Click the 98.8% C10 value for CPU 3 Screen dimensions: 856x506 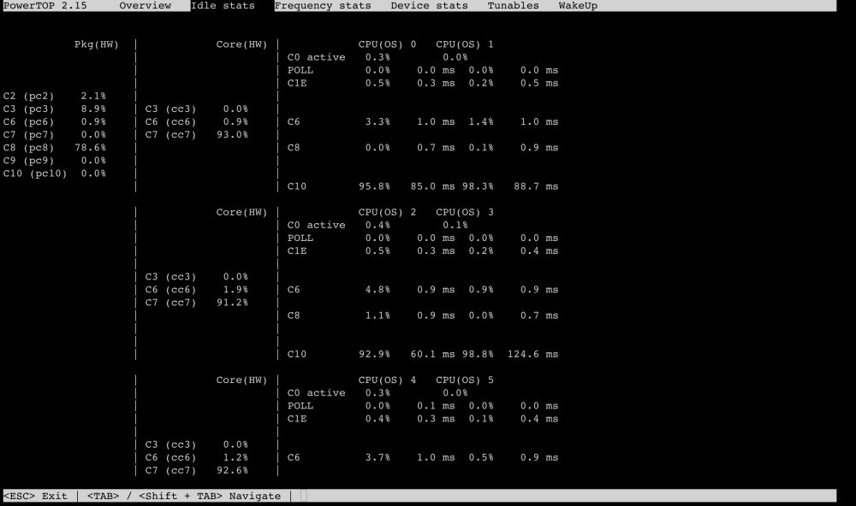point(478,355)
